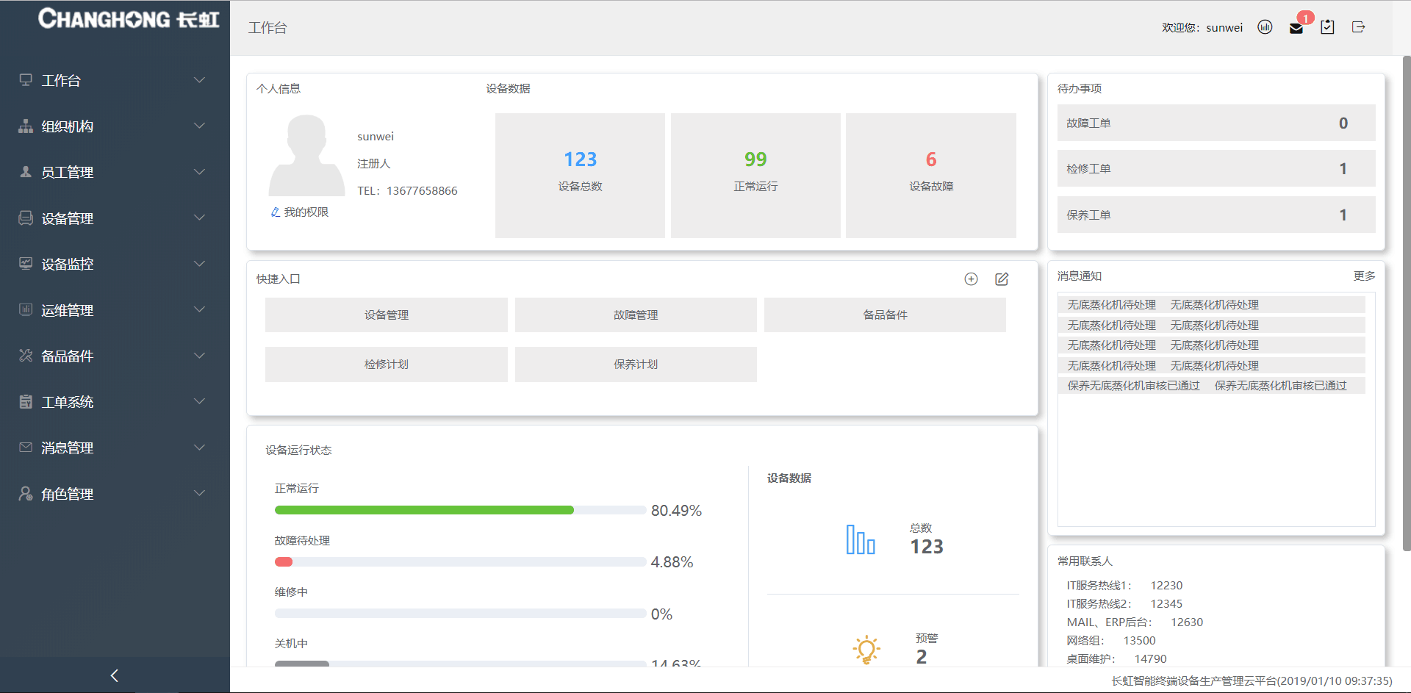Expand the 备品备件 menu chevron

click(199, 356)
